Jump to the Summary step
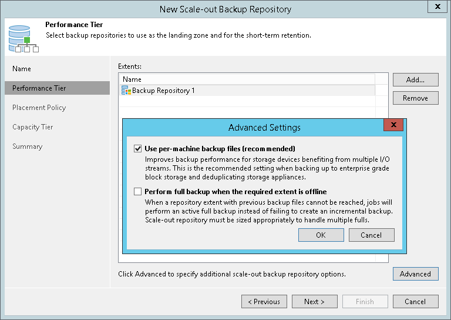The width and height of the screenshot is (451, 320). 28,146
